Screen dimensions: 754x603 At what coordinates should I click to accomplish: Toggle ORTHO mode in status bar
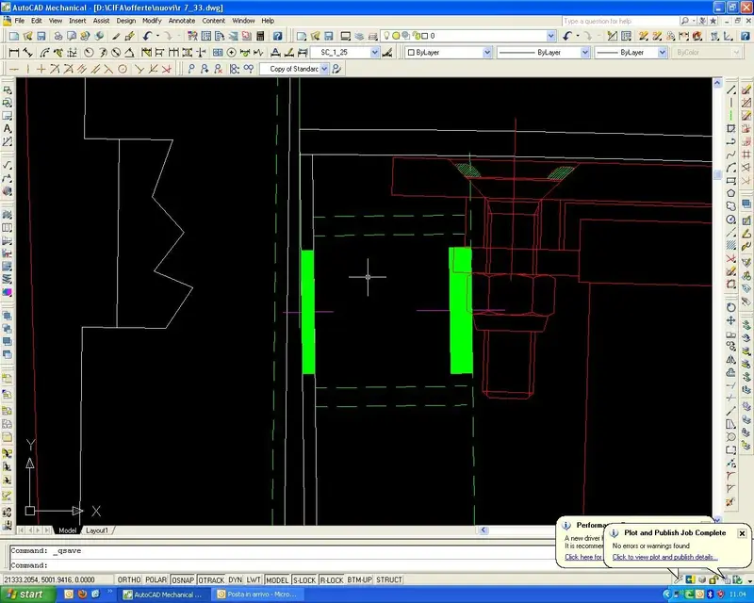(129, 580)
